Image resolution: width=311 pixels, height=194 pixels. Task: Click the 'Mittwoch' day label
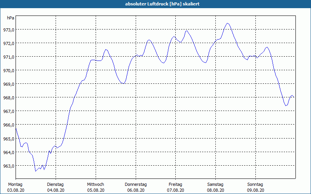point(95,185)
